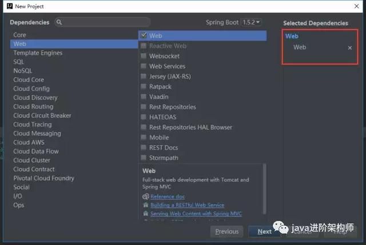Click Web entry in Selected Dependencies
The width and height of the screenshot is (366, 245).
(x=300, y=47)
